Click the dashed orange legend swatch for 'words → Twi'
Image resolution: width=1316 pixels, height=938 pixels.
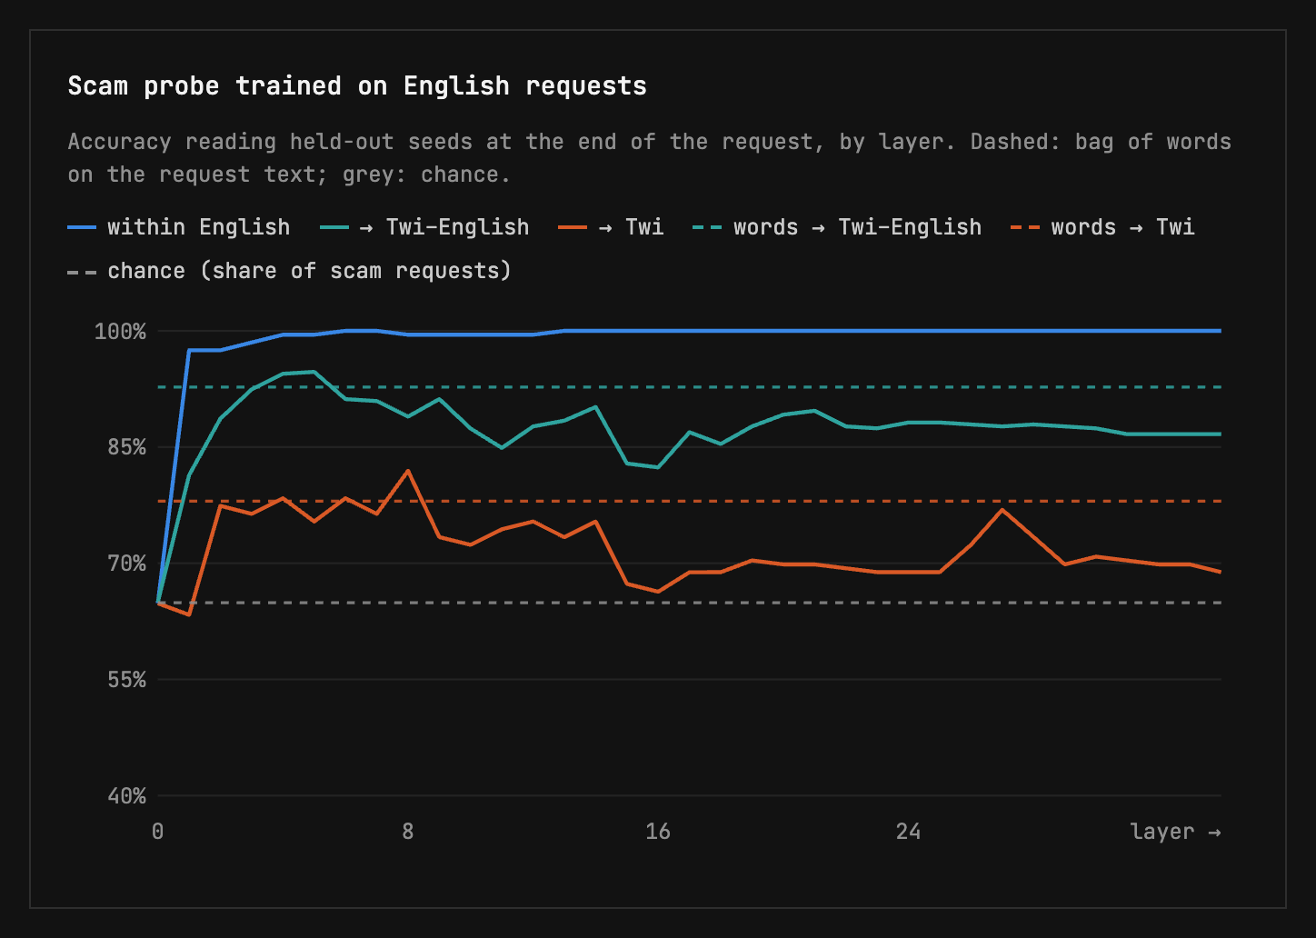(x=1025, y=227)
